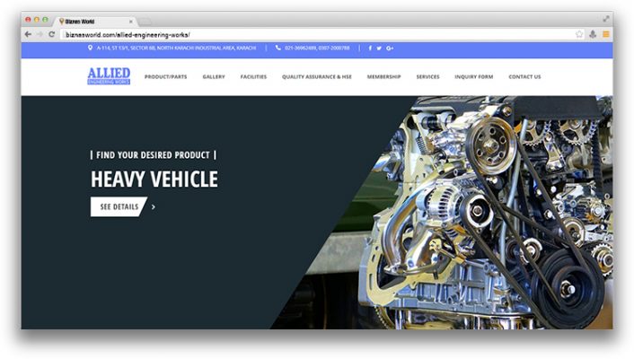Go to the Facilities page

tap(253, 77)
